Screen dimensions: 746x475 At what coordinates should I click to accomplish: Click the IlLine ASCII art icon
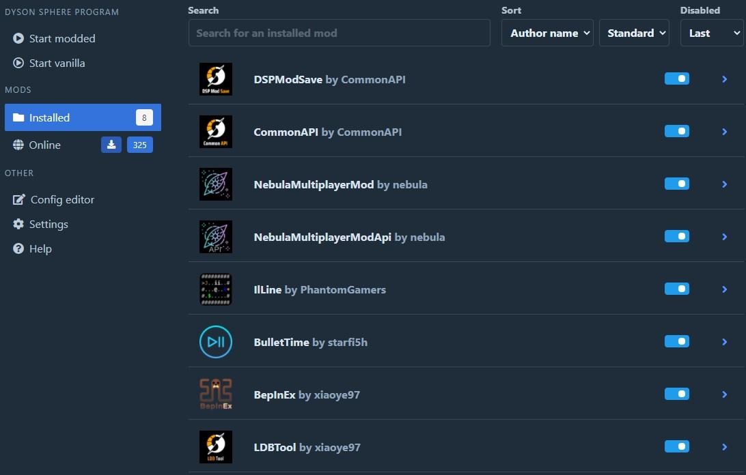(x=216, y=289)
